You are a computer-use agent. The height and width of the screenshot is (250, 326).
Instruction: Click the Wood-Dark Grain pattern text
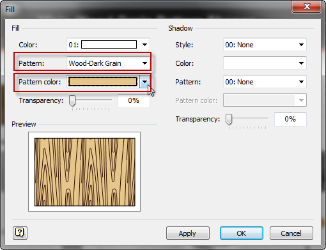pyautogui.click(x=95, y=63)
